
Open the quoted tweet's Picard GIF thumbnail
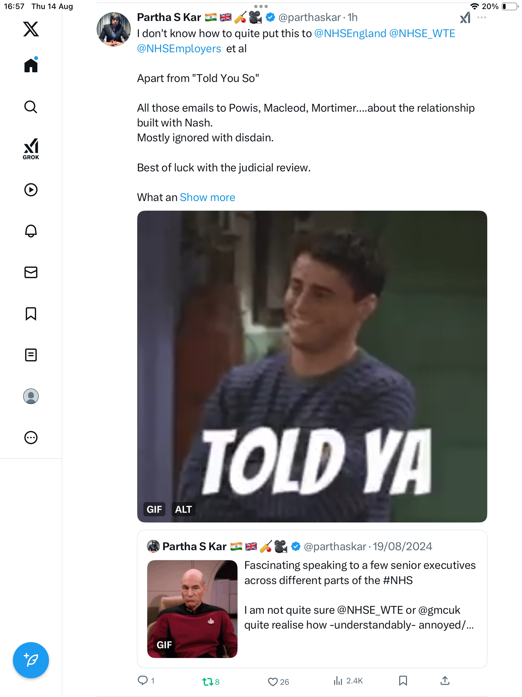192,609
